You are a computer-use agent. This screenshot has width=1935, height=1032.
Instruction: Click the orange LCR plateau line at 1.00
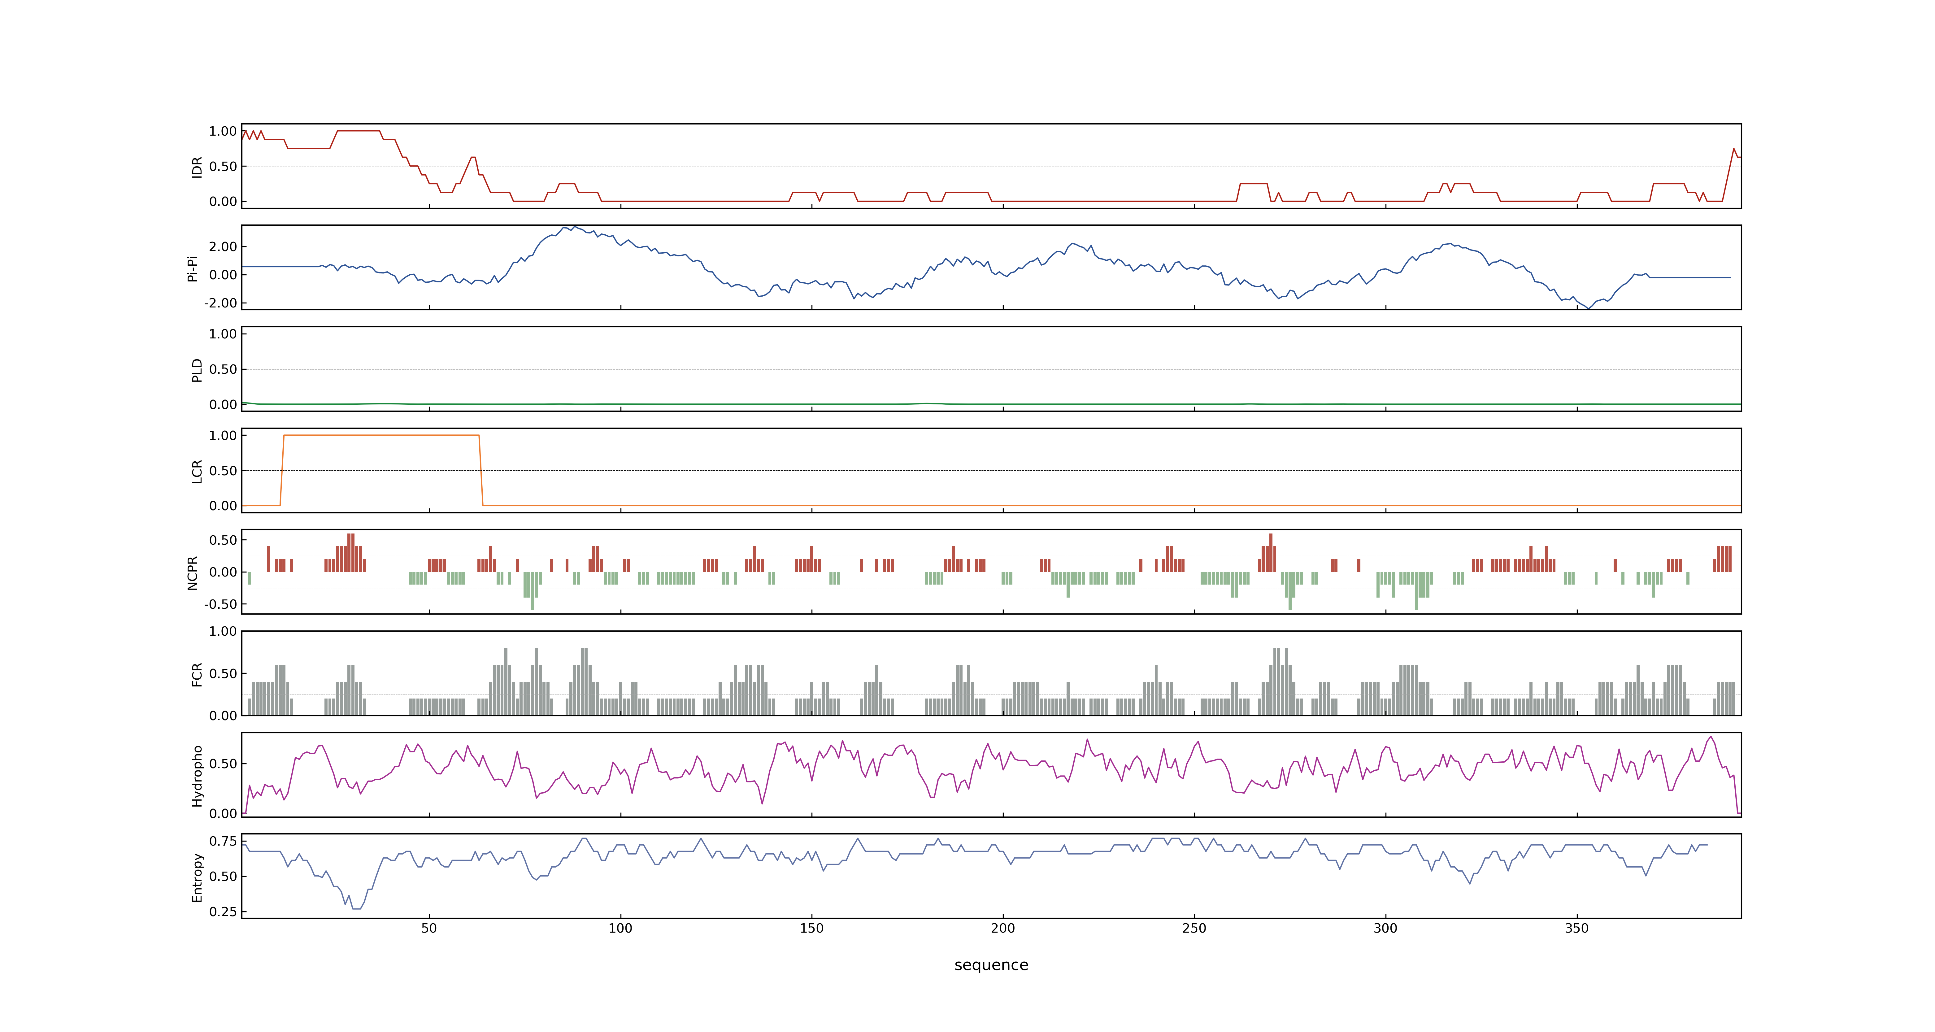point(382,435)
